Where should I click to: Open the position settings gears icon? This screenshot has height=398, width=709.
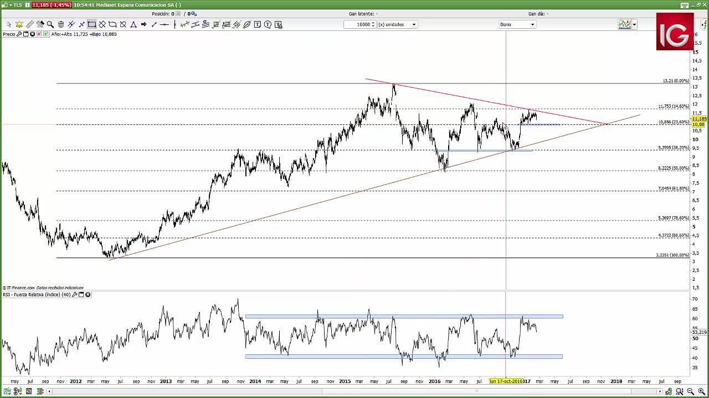coord(194,14)
